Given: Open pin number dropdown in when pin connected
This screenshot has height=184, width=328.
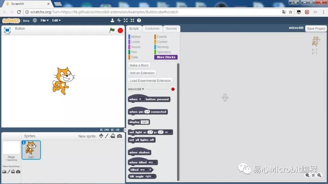Looking at the screenshot, I should pos(147,112).
